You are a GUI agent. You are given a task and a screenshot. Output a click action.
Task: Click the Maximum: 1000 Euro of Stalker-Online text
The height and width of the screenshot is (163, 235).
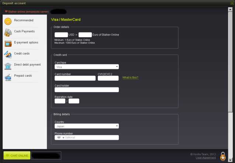click(x=75, y=43)
